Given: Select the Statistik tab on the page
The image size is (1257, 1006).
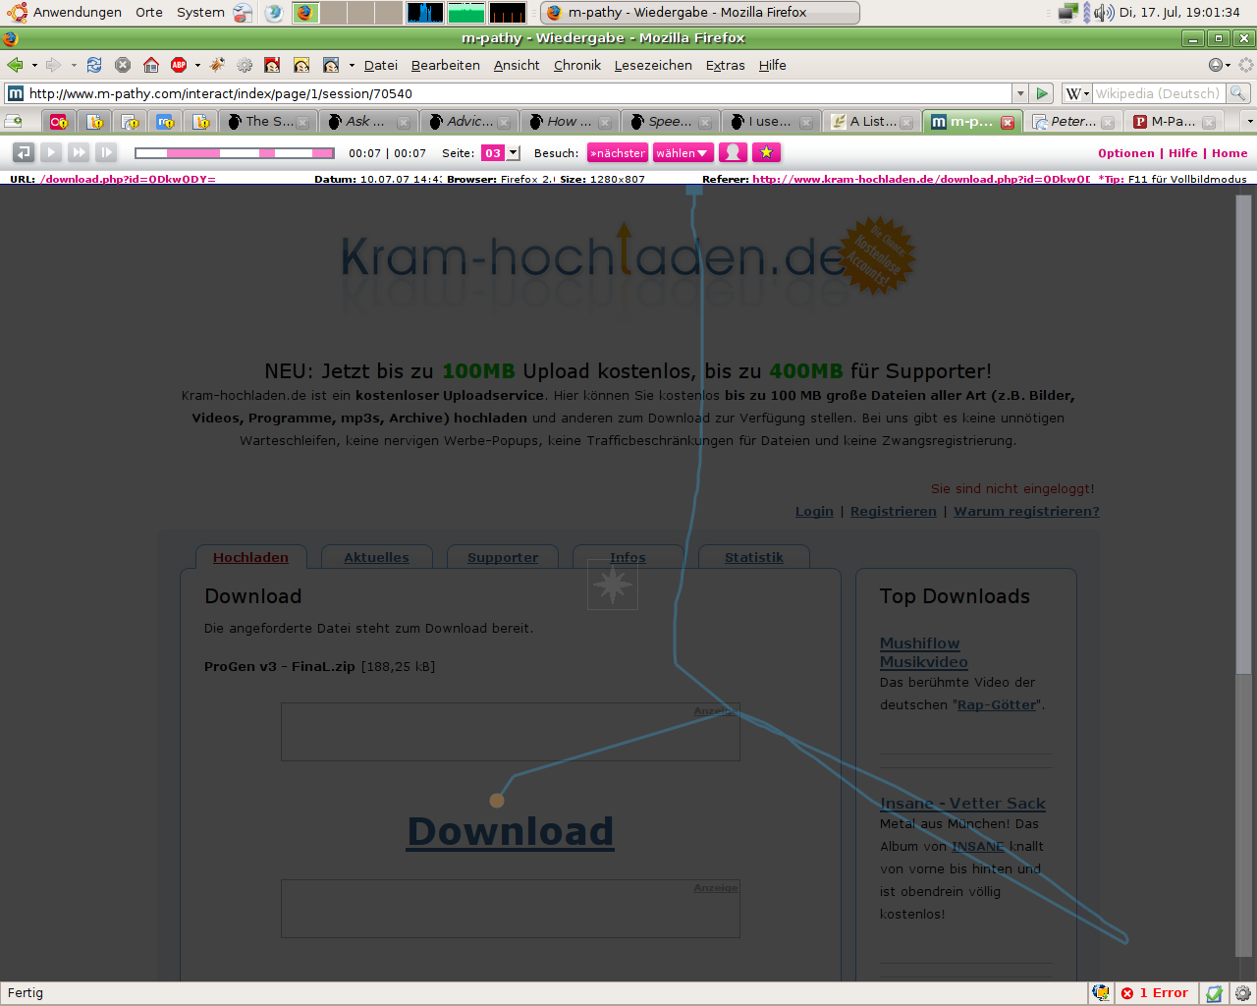Looking at the screenshot, I should [754, 557].
